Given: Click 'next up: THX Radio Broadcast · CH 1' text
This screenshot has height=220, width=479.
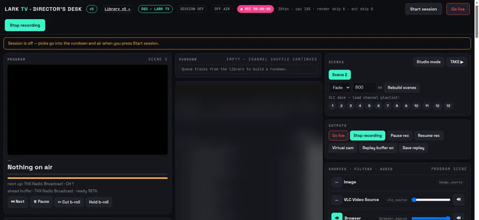Looking at the screenshot, I should (x=40, y=183).
